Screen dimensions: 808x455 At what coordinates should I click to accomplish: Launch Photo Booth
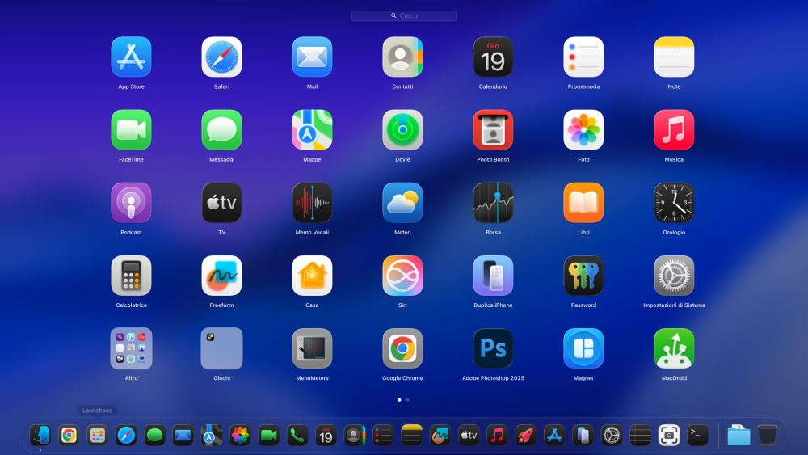[x=493, y=130]
